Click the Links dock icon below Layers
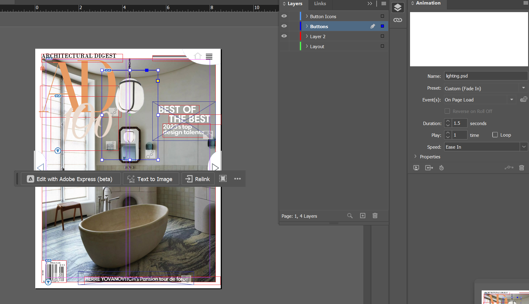The height and width of the screenshot is (304, 529). click(x=398, y=20)
